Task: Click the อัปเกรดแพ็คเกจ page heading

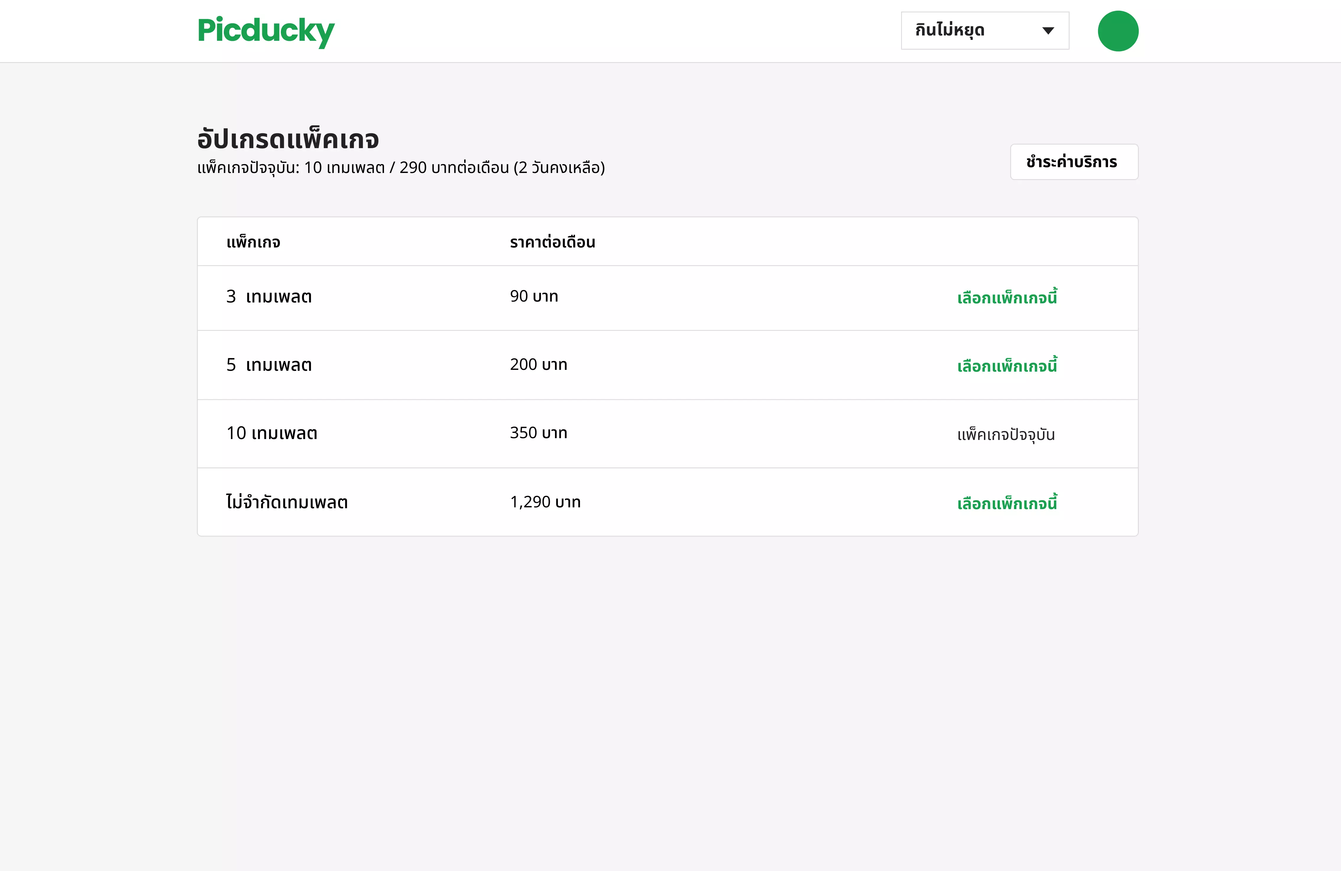Action: 288,139
